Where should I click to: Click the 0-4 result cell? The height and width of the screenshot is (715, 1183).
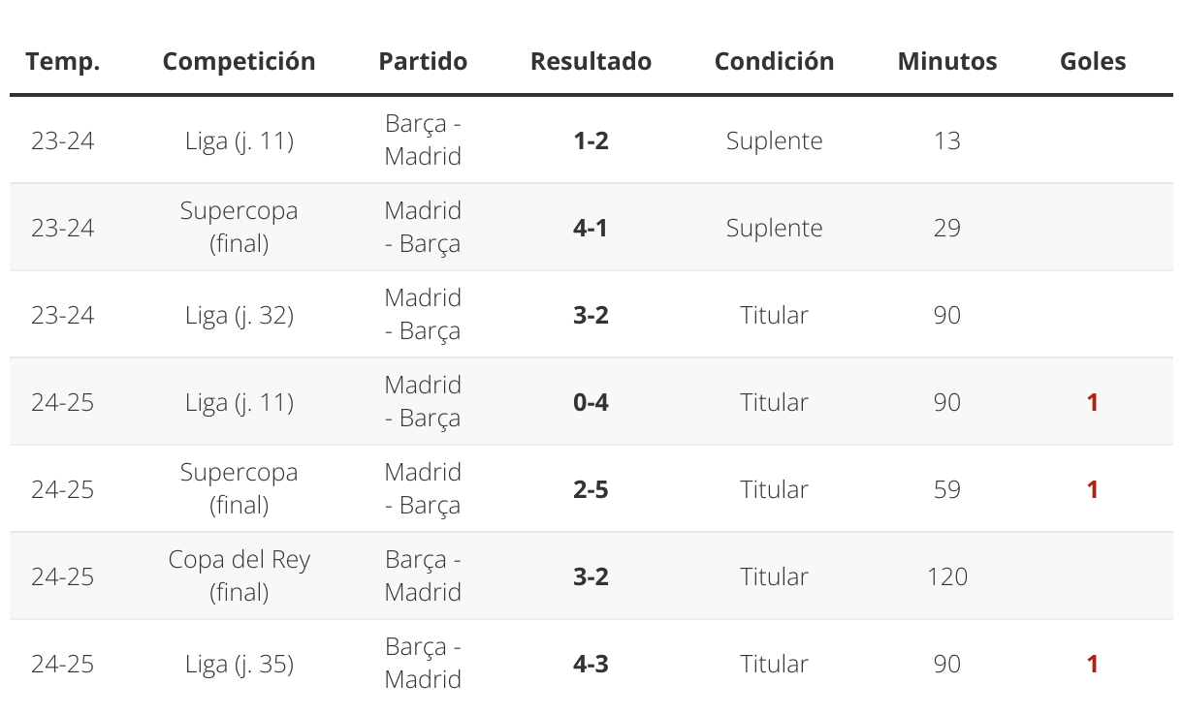coord(591,402)
